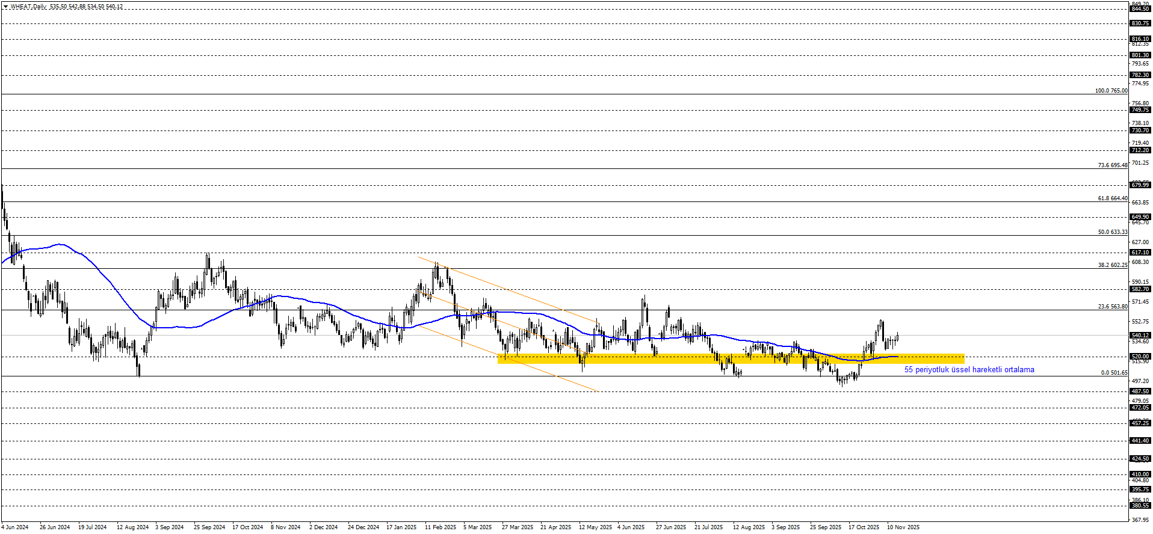The height and width of the screenshot is (534, 1153).
Task: Select the 0.0 501.65 Fibonacci label
Action: tap(1114, 373)
